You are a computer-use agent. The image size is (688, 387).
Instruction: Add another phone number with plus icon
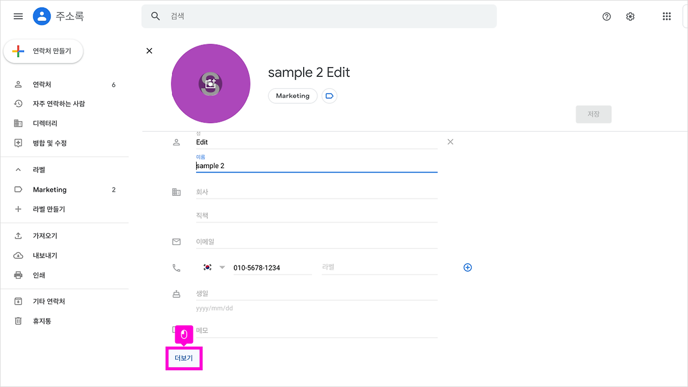[468, 267]
